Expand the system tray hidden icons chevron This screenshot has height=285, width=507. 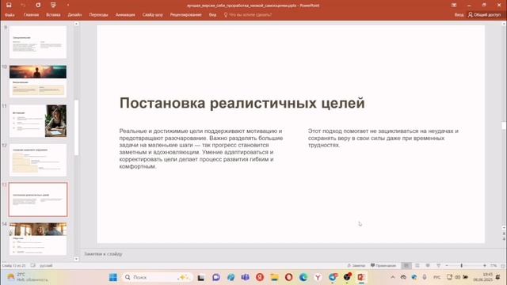coord(393,277)
